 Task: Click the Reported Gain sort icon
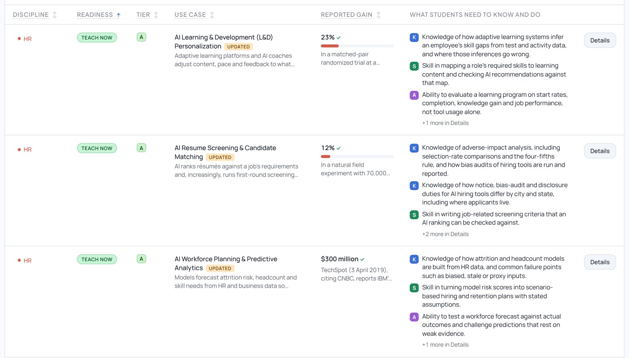pos(379,15)
